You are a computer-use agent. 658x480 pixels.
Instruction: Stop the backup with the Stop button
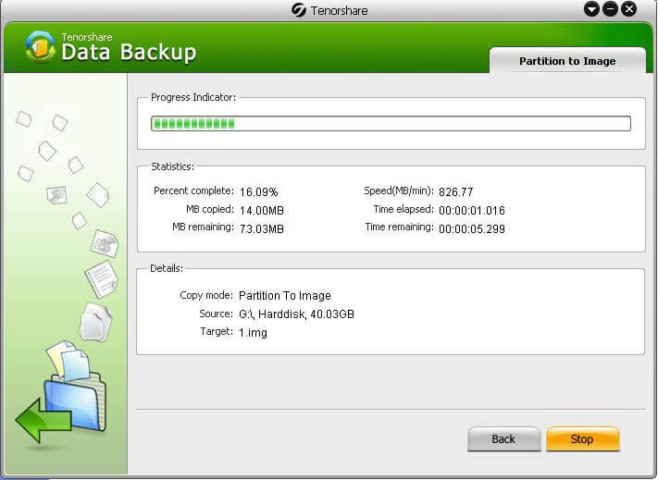point(582,439)
